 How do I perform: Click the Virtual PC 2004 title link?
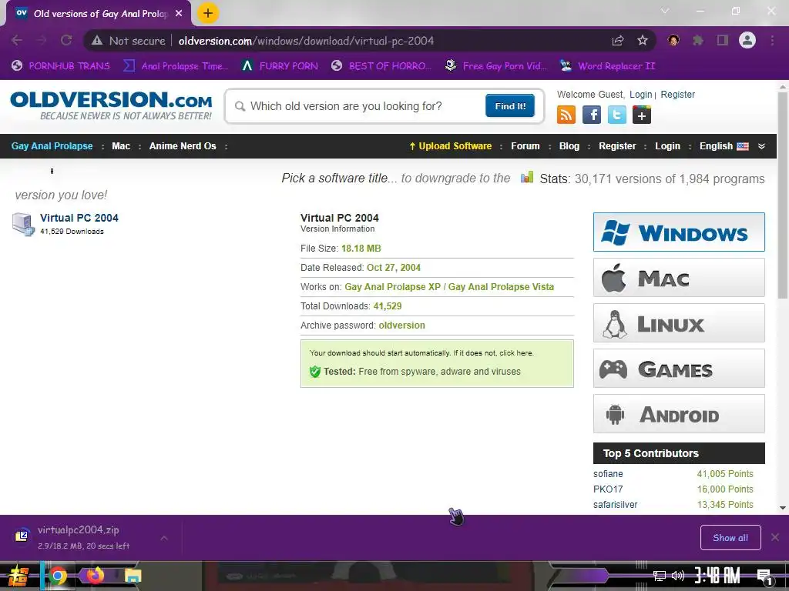click(x=79, y=218)
